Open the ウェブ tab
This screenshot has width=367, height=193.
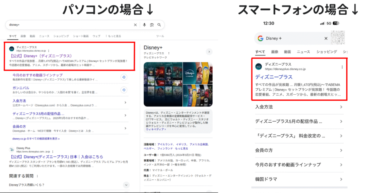pyautogui.click(x=96, y=36)
